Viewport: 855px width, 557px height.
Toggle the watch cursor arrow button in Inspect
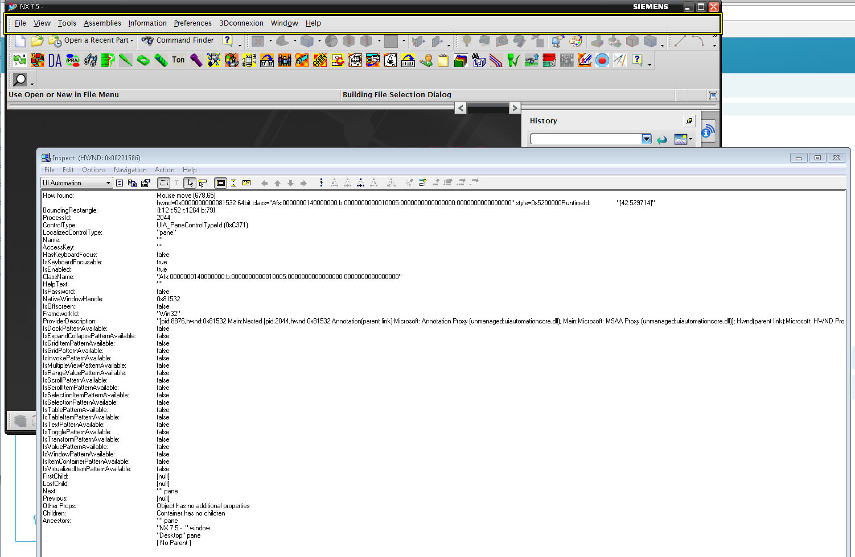click(190, 183)
